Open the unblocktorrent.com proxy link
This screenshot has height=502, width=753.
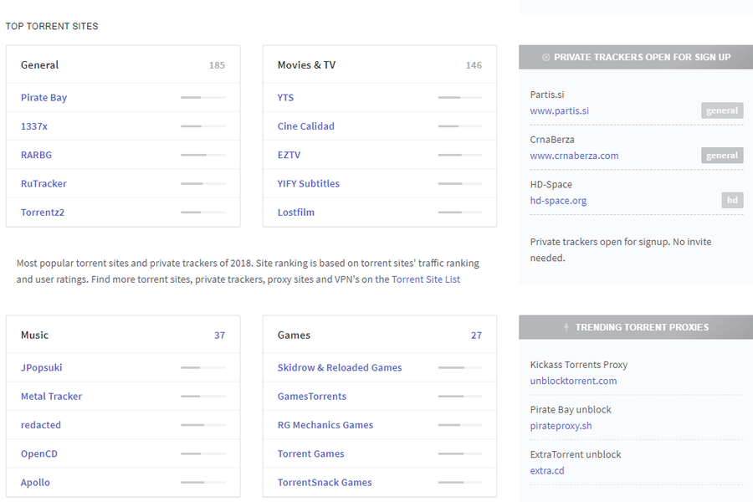(x=573, y=381)
